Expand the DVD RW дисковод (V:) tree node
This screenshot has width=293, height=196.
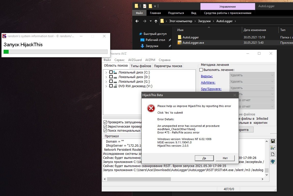[x=106, y=86]
